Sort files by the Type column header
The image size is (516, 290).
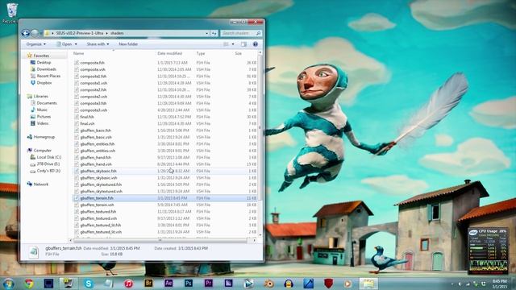tap(201, 53)
